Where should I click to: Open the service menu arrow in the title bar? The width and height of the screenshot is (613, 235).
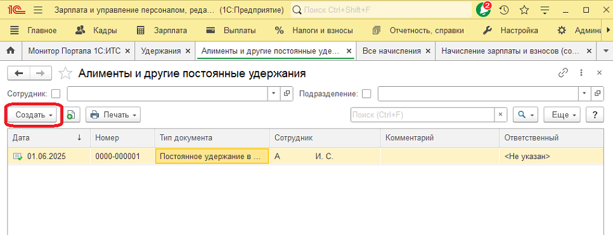pos(545,10)
